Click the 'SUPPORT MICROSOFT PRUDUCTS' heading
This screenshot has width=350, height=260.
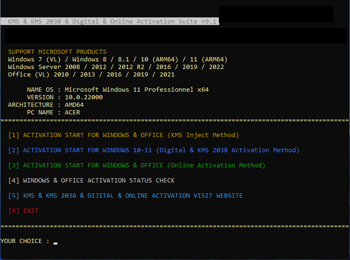[57, 52]
